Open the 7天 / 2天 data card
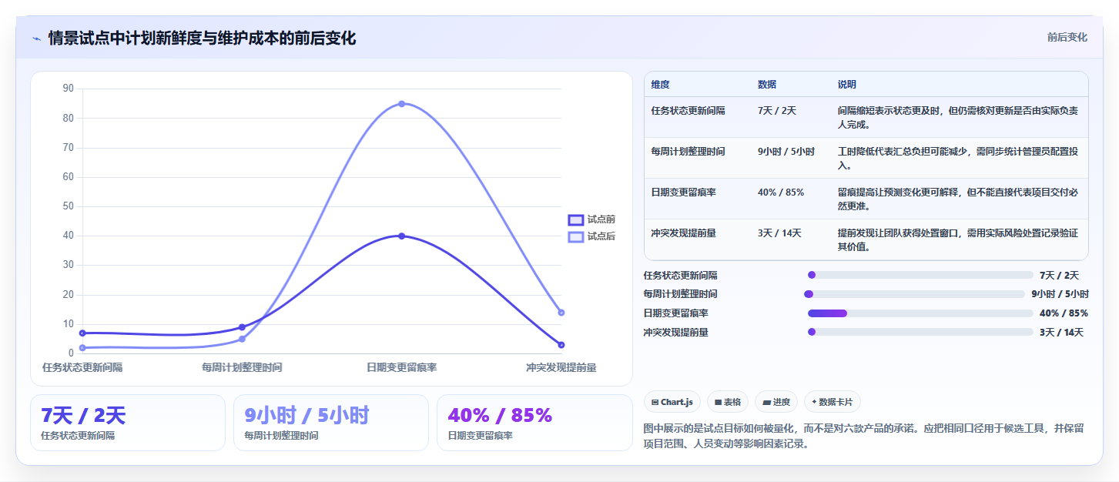This screenshot has width=1119, height=482. click(128, 423)
